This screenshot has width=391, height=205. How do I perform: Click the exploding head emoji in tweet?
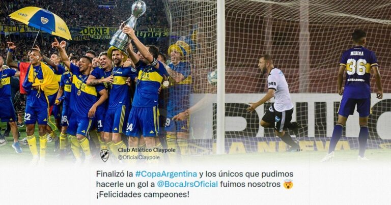(288, 184)
